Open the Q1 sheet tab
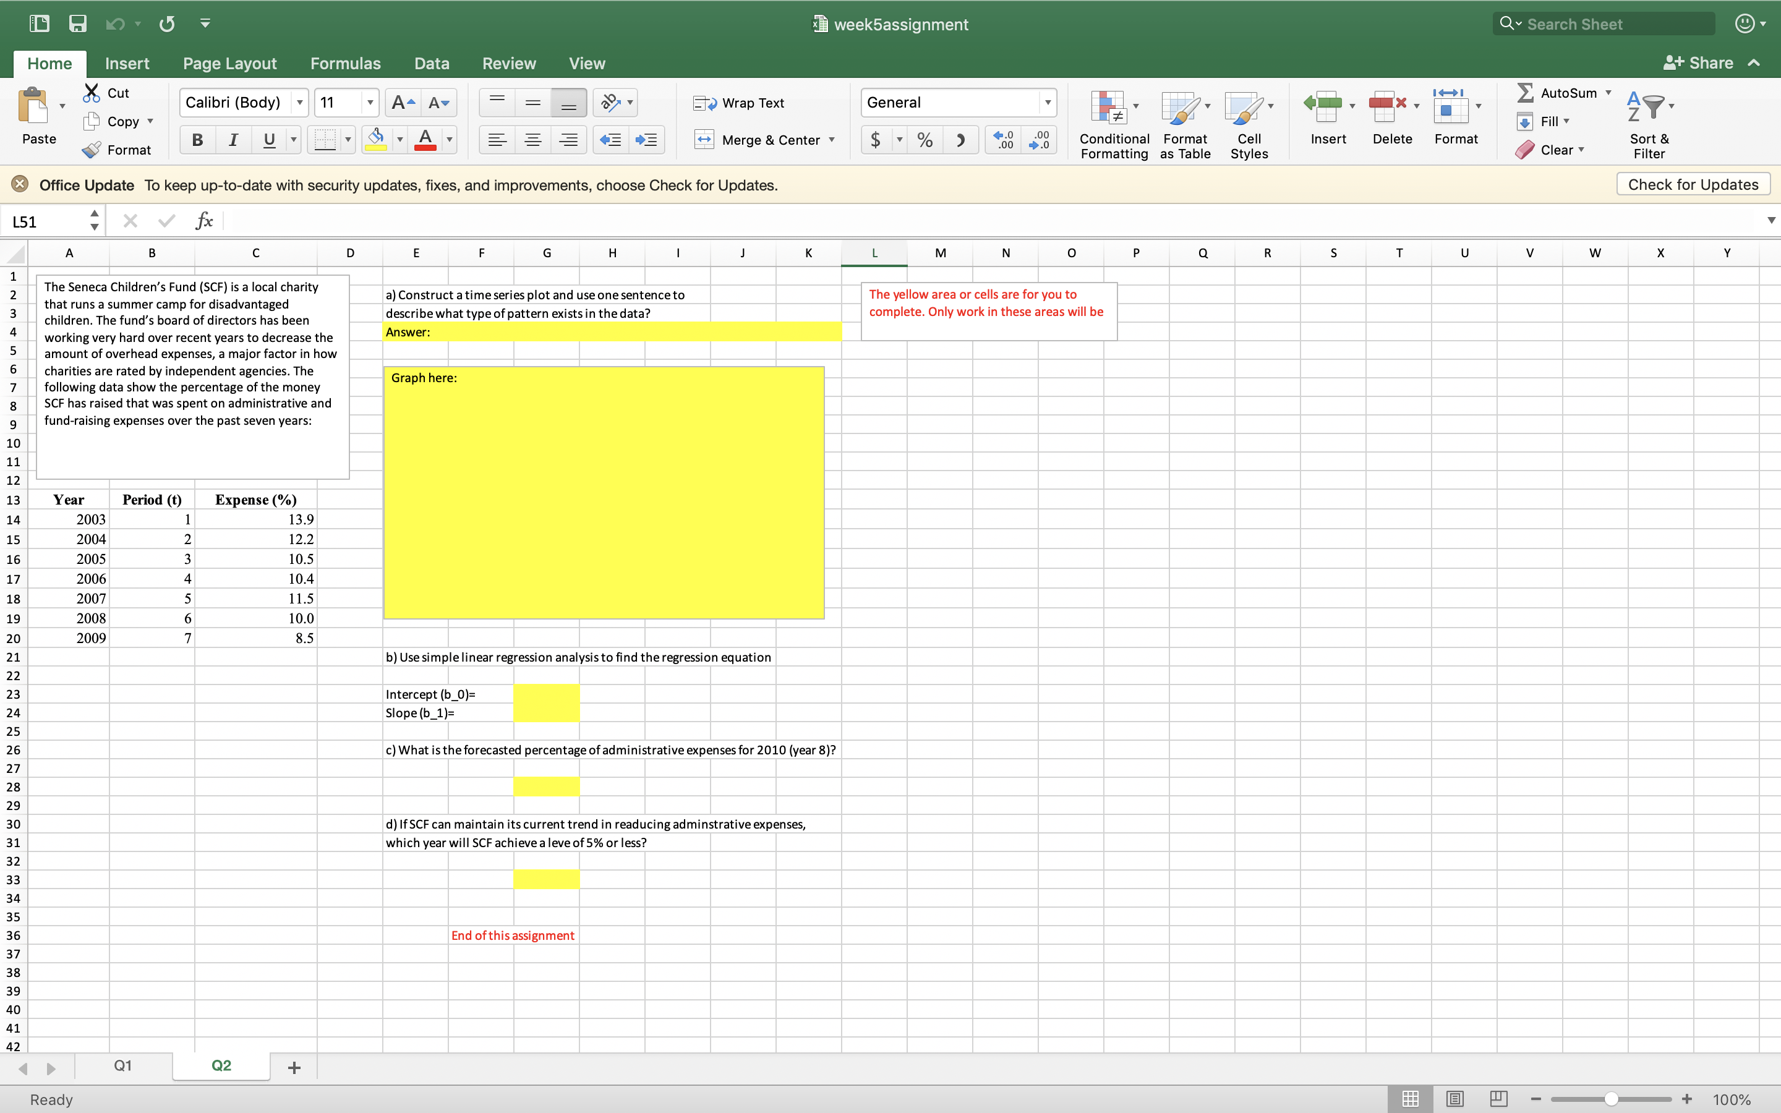The image size is (1781, 1113). tap(123, 1065)
